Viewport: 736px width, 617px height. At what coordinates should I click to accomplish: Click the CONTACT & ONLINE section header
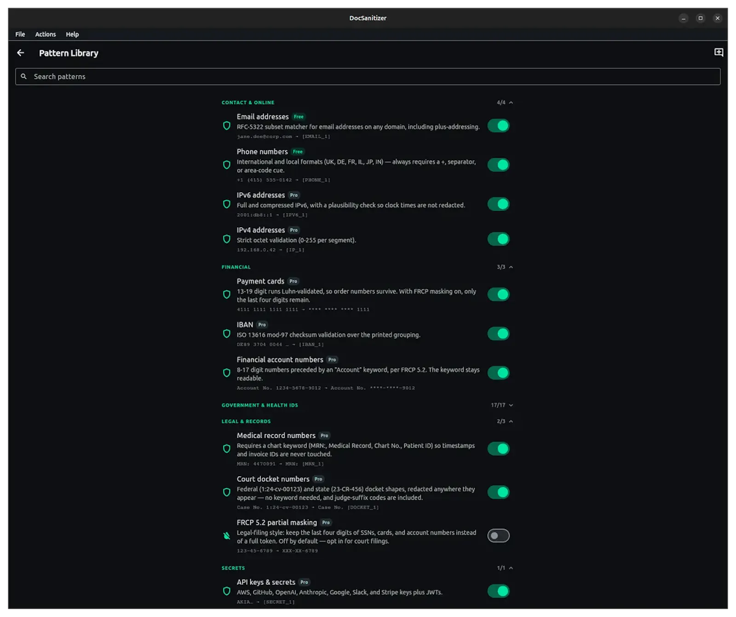tap(248, 103)
